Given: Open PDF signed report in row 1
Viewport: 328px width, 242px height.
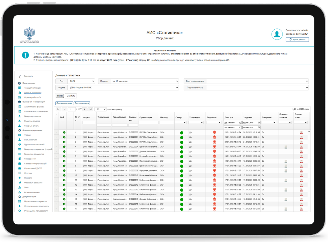Looking at the screenshot, I should pyautogui.click(x=301, y=132).
